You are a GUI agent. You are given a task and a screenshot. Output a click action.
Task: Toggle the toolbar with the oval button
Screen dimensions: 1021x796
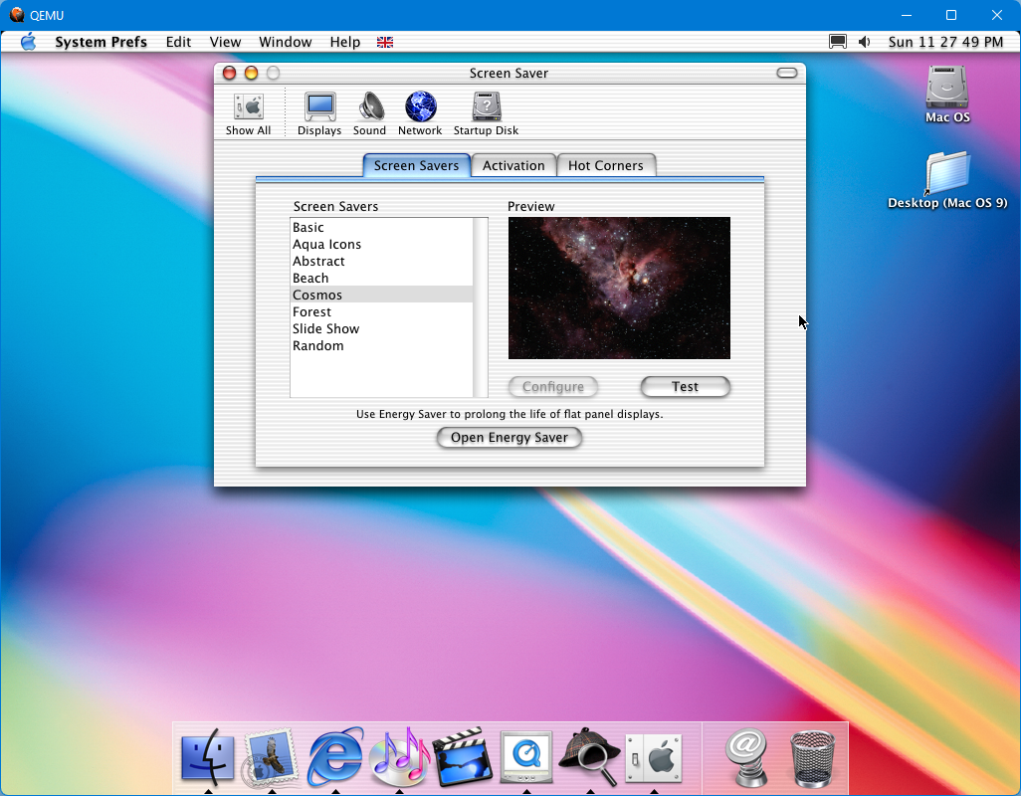787,73
